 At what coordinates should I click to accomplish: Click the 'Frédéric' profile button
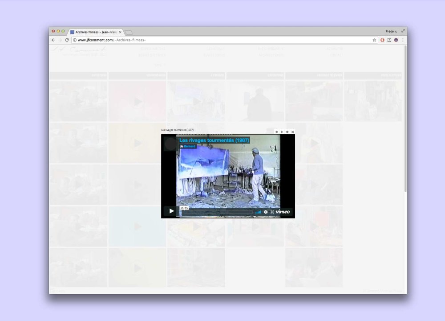[391, 31]
